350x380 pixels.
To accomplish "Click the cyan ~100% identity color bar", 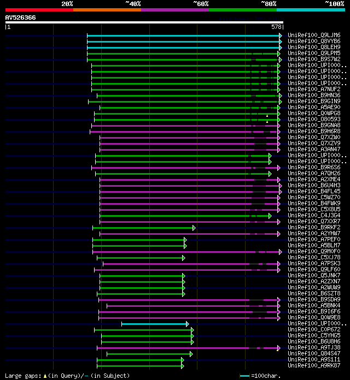I will coord(311,10).
